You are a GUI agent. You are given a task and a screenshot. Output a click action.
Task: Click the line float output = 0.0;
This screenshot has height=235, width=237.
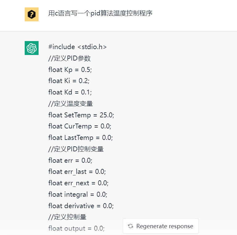click(x=77, y=229)
